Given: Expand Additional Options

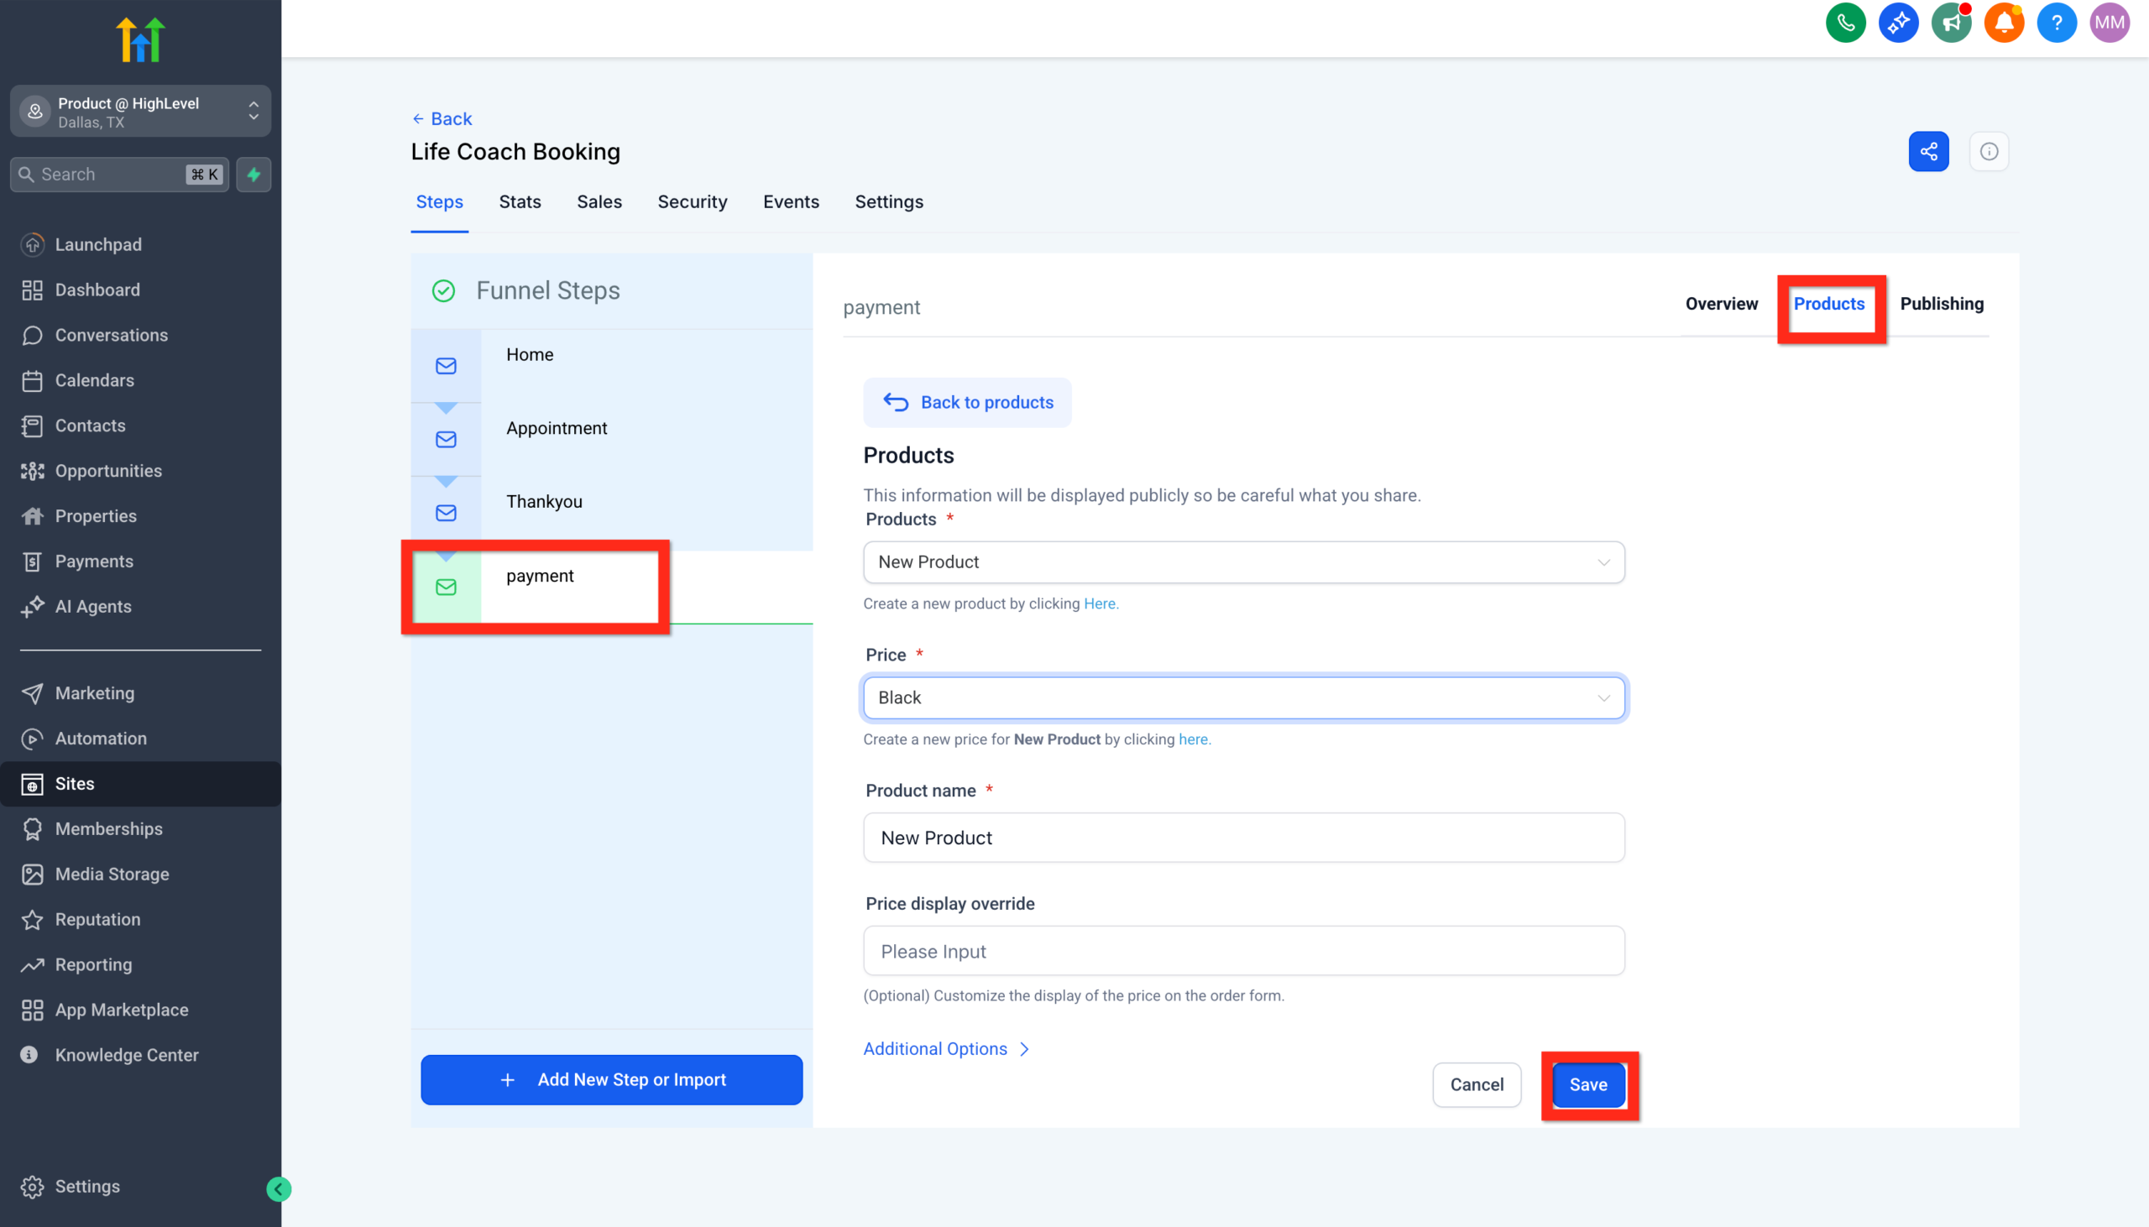Looking at the screenshot, I should [x=935, y=1048].
